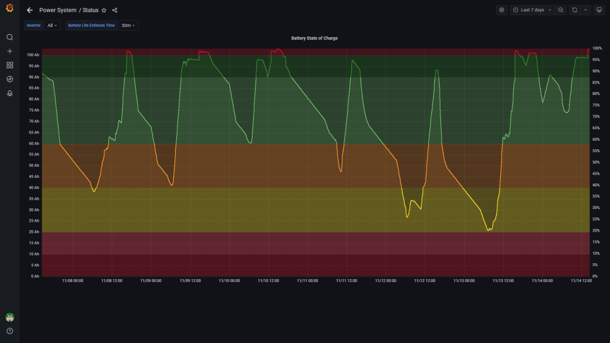
Task: Cycle view mode with monitor icon
Action: click(x=599, y=10)
